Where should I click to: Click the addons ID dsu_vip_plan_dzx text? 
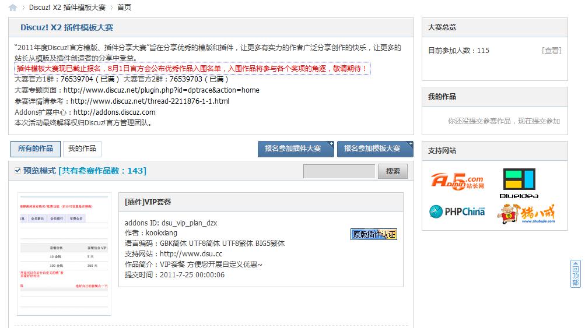171,223
